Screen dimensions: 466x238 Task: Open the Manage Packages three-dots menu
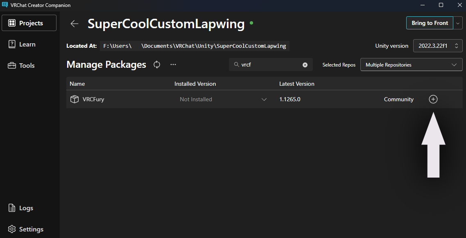coord(173,65)
